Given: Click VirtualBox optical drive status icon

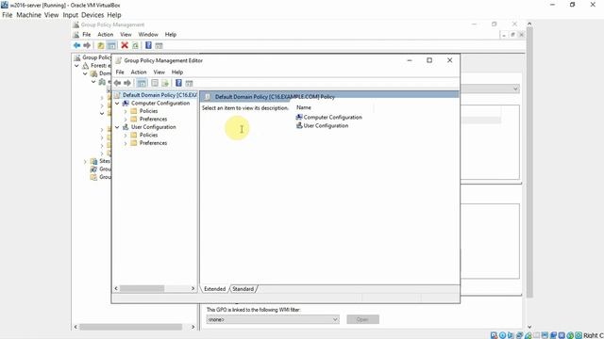Looking at the screenshot, I should (502, 335).
